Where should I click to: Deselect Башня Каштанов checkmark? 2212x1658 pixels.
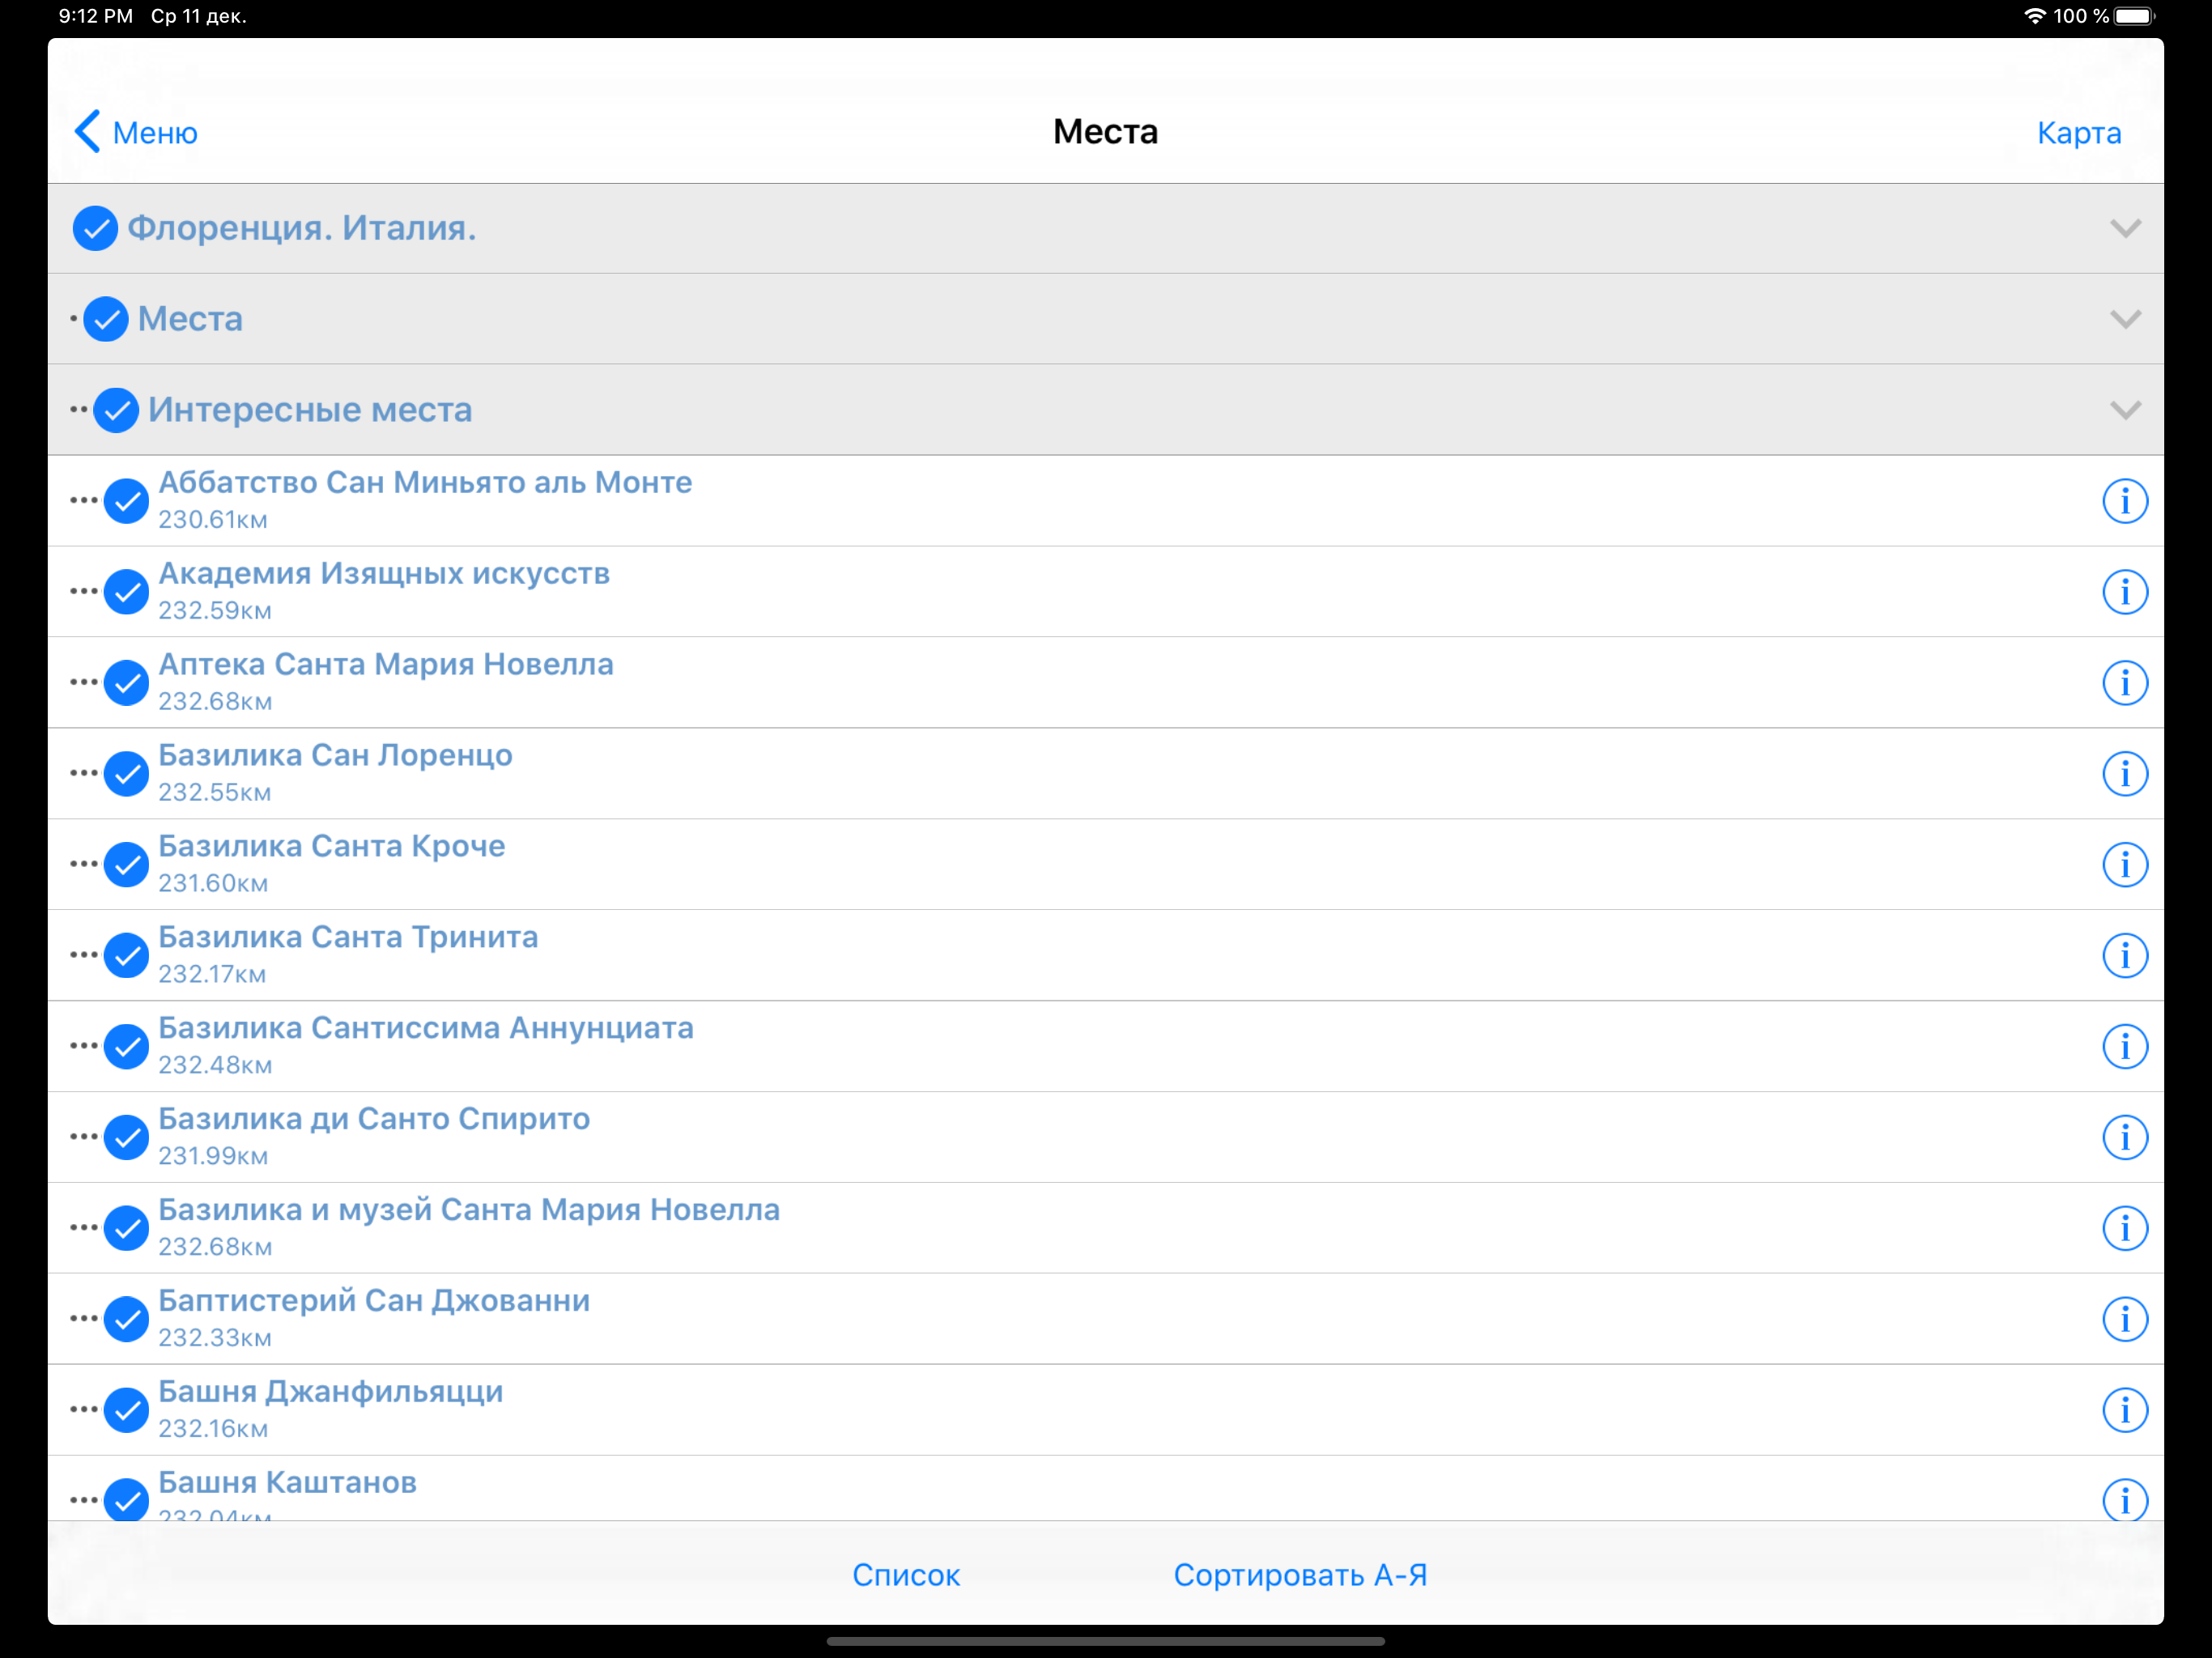point(127,1499)
